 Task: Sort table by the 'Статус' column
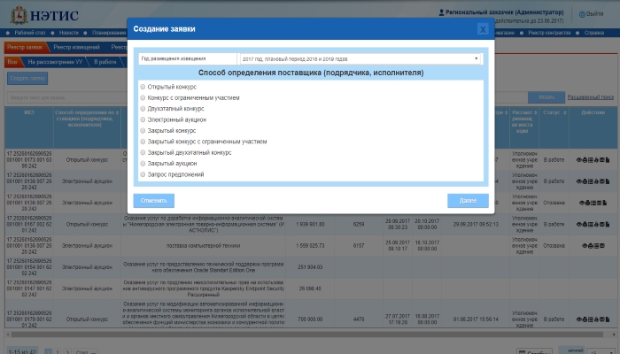tap(565, 113)
